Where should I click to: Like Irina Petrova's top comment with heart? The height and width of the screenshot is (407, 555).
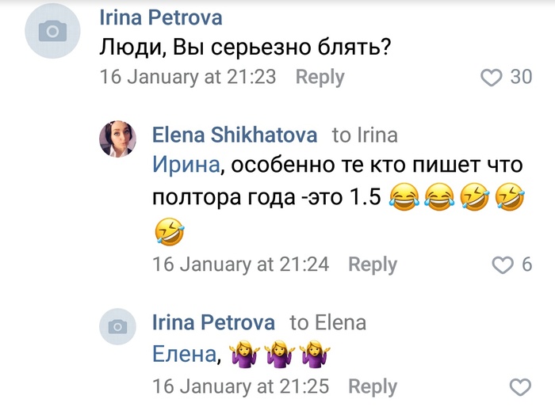(493, 78)
